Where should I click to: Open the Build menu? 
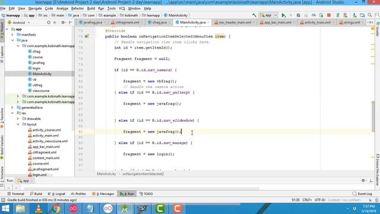[91, 8]
